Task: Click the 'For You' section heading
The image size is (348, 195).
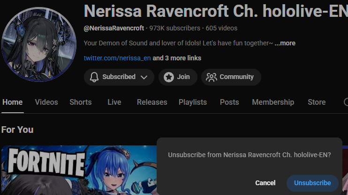Action: tap(17, 130)
